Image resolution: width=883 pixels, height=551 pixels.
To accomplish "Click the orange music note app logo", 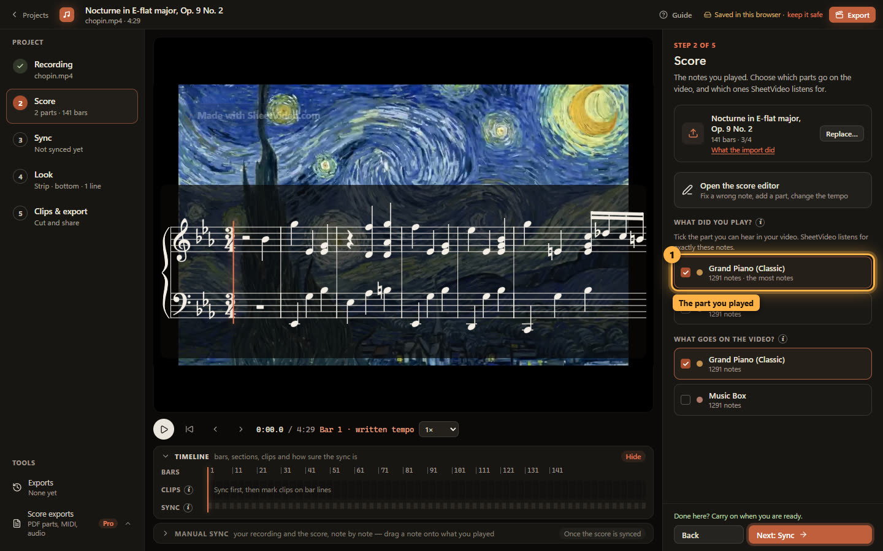I will (67, 15).
